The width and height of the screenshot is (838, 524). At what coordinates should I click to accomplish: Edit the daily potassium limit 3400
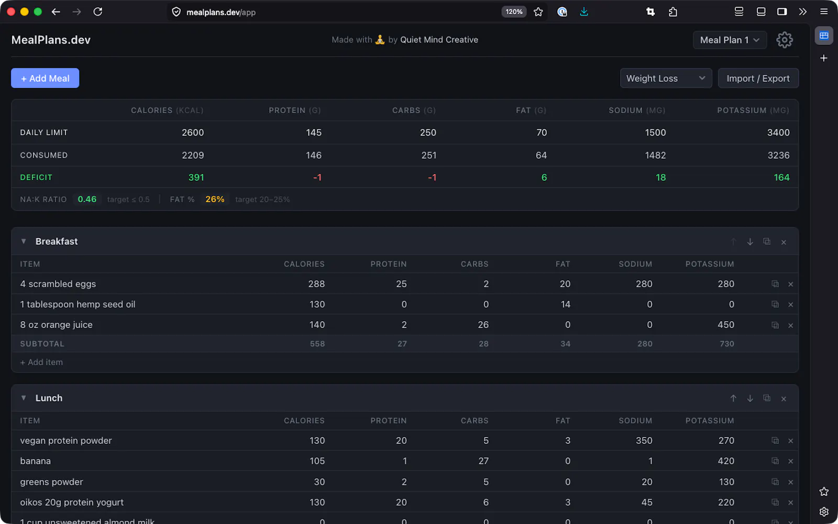click(778, 133)
